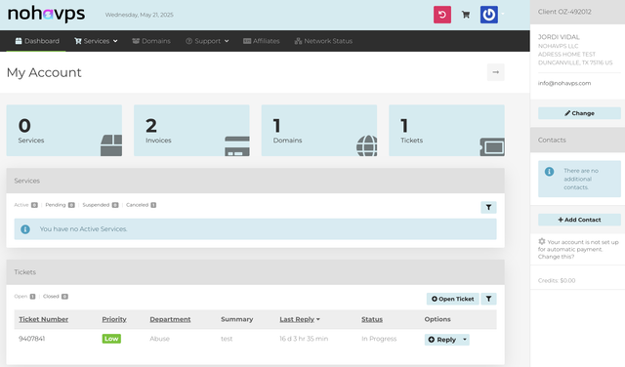Open the 1 Tickets summary card
The height and width of the screenshot is (367, 625).
pos(447,130)
